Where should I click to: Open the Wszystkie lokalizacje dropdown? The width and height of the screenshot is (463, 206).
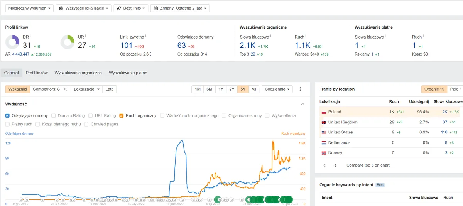click(83, 8)
